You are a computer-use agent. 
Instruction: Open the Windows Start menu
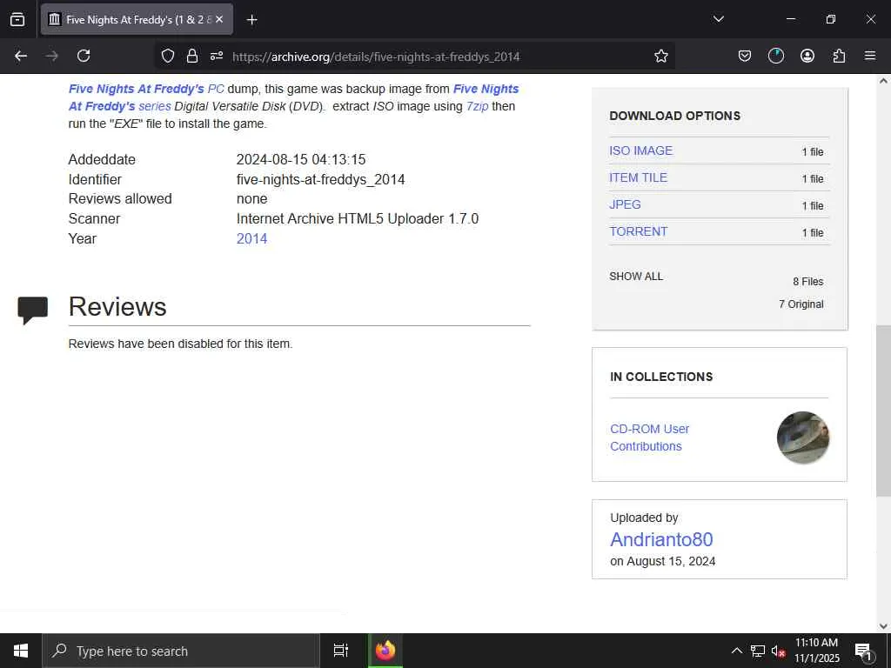(x=21, y=651)
